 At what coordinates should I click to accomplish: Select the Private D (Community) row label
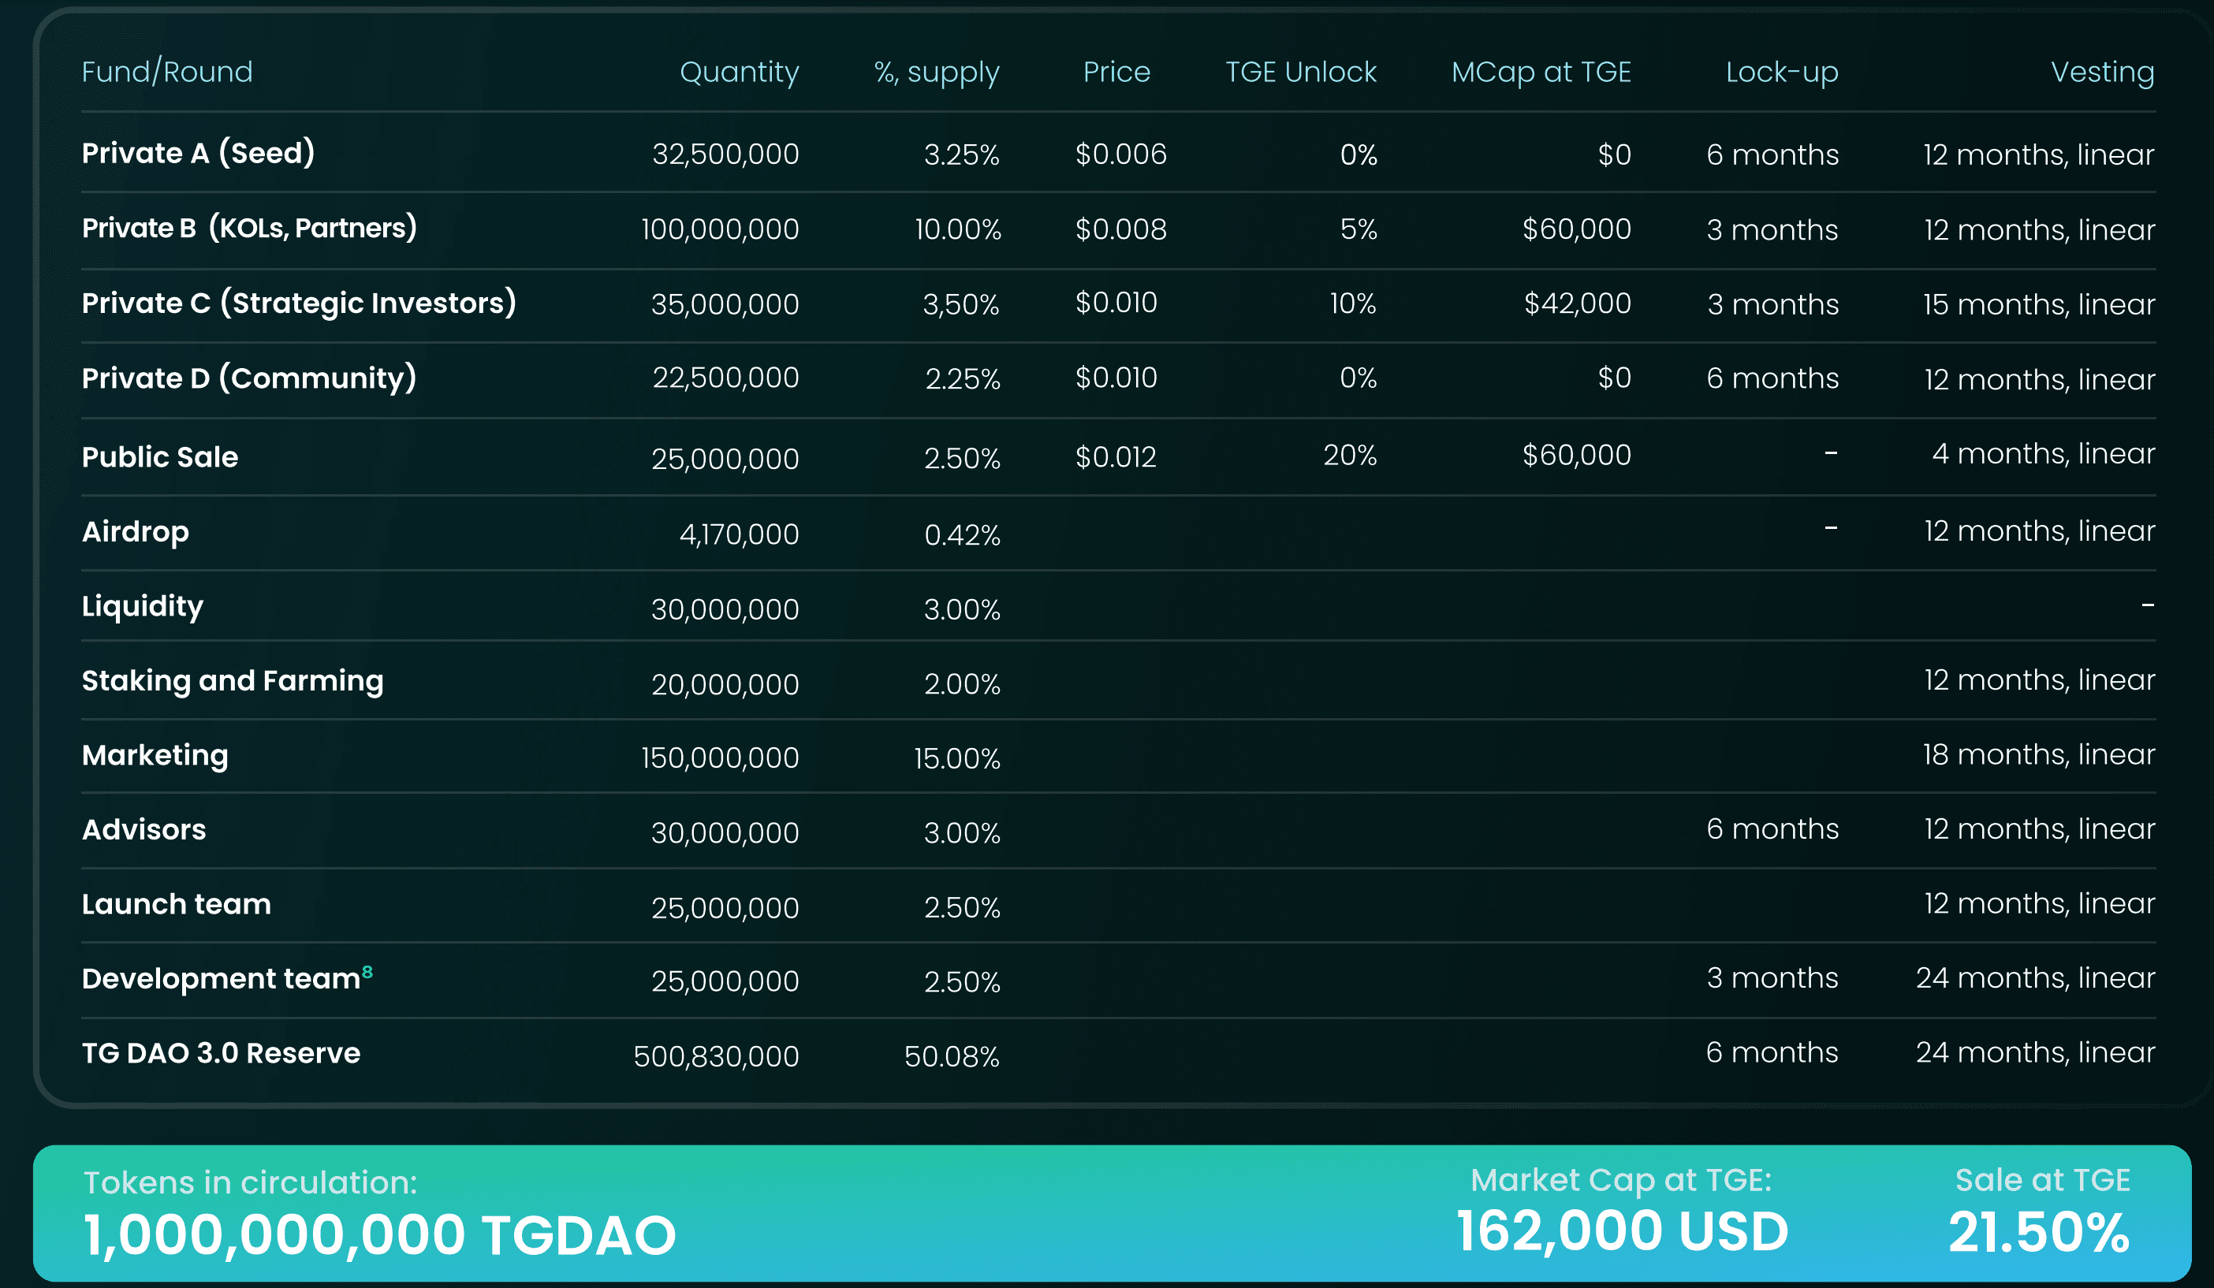(x=249, y=378)
